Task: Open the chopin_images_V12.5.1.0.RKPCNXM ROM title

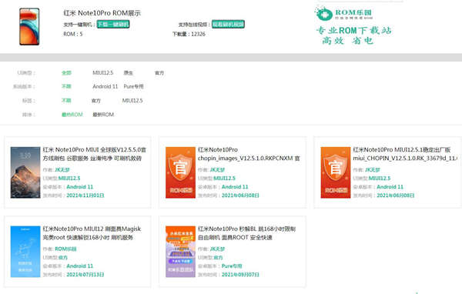Action: 249,154
